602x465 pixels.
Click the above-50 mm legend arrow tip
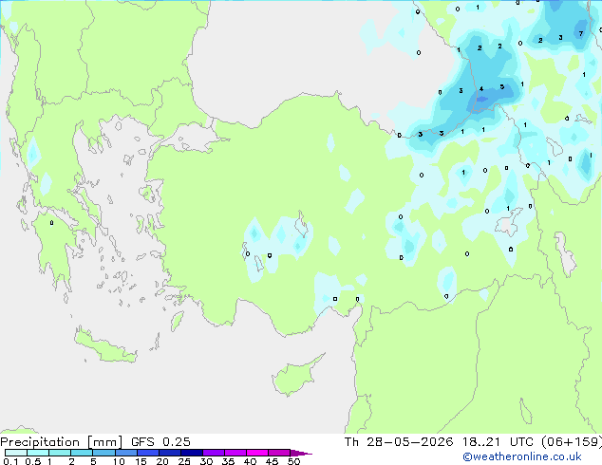pyautogui.click(x=301, y=453)
